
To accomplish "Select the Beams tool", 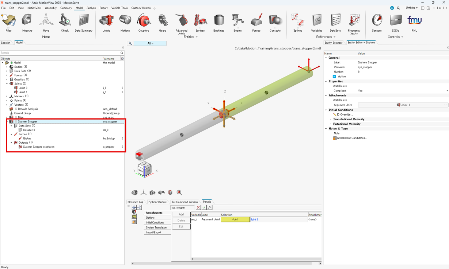I will pos(237,23).
